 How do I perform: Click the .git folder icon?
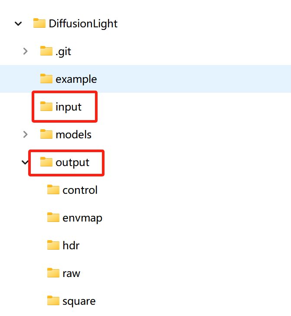[46, 51]
